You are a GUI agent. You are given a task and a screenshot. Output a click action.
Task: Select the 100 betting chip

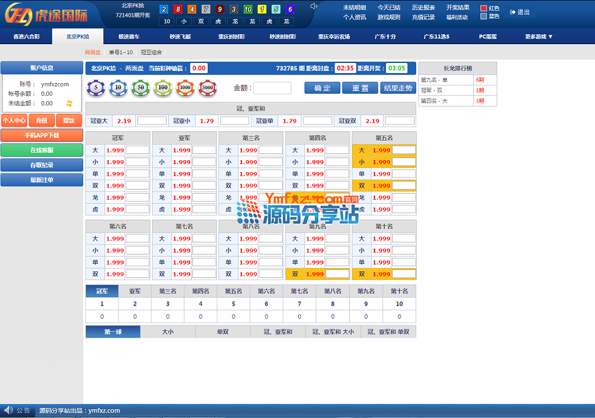coord(163,87)
